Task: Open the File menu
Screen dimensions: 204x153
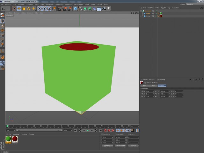Action: [2, 4]
